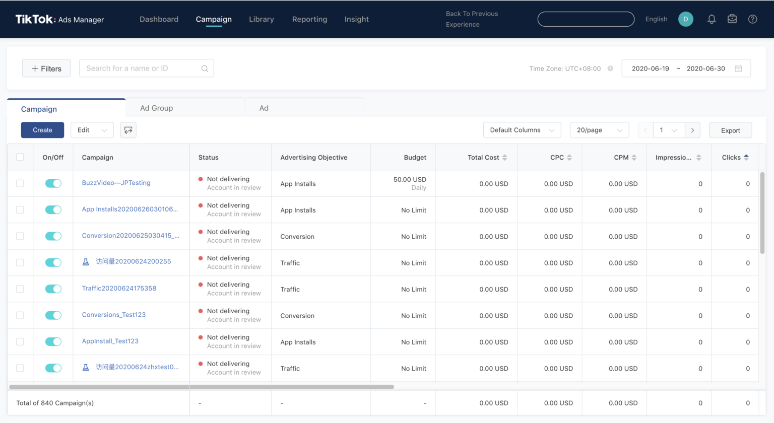
Task: Toggle off BuzzVideo—JPTesting campaign
Action: [x=53, y=183]
